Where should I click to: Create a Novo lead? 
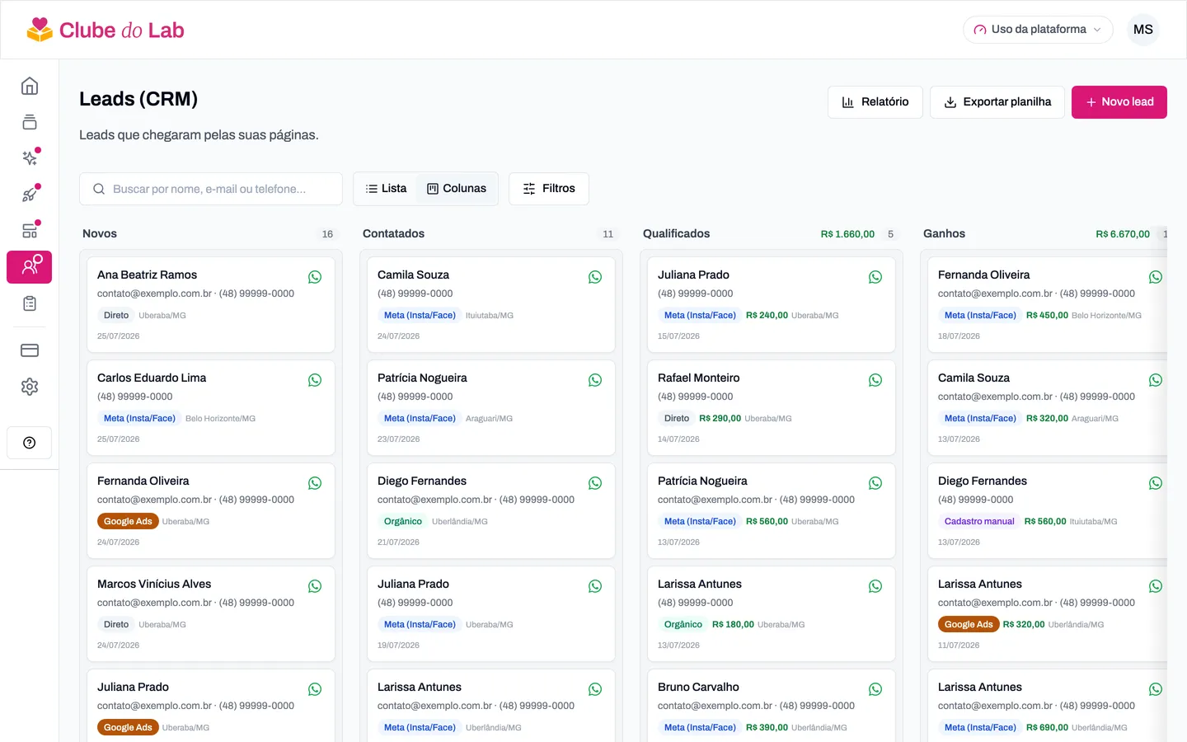1119,102
